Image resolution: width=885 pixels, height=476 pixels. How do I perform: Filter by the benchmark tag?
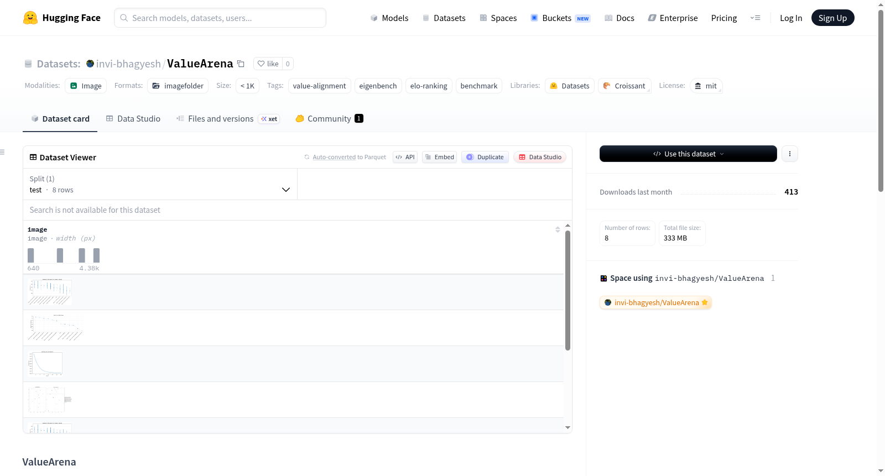pos(478,86)
